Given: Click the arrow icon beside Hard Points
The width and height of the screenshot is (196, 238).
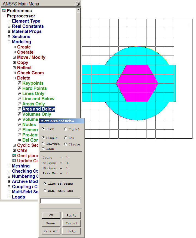Looking at the screenshot, I should click(19, 88).
